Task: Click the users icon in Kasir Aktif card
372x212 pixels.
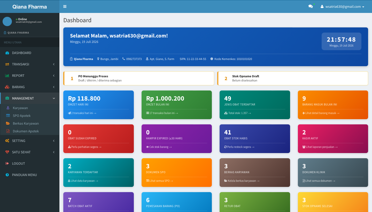Action: tap(304, 147)
